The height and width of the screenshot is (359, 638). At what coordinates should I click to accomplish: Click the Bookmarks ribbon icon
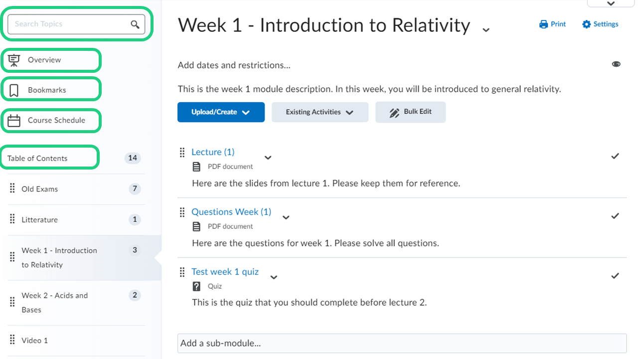[14, 90]
